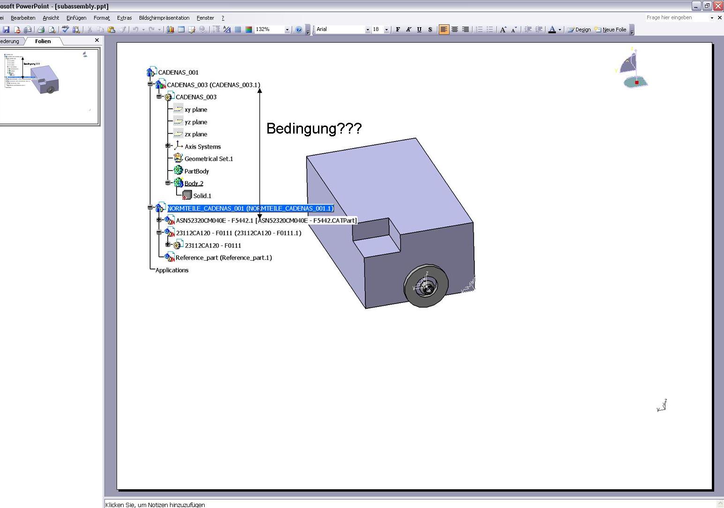Activate the Format Painter brush

tap(122, 30)
